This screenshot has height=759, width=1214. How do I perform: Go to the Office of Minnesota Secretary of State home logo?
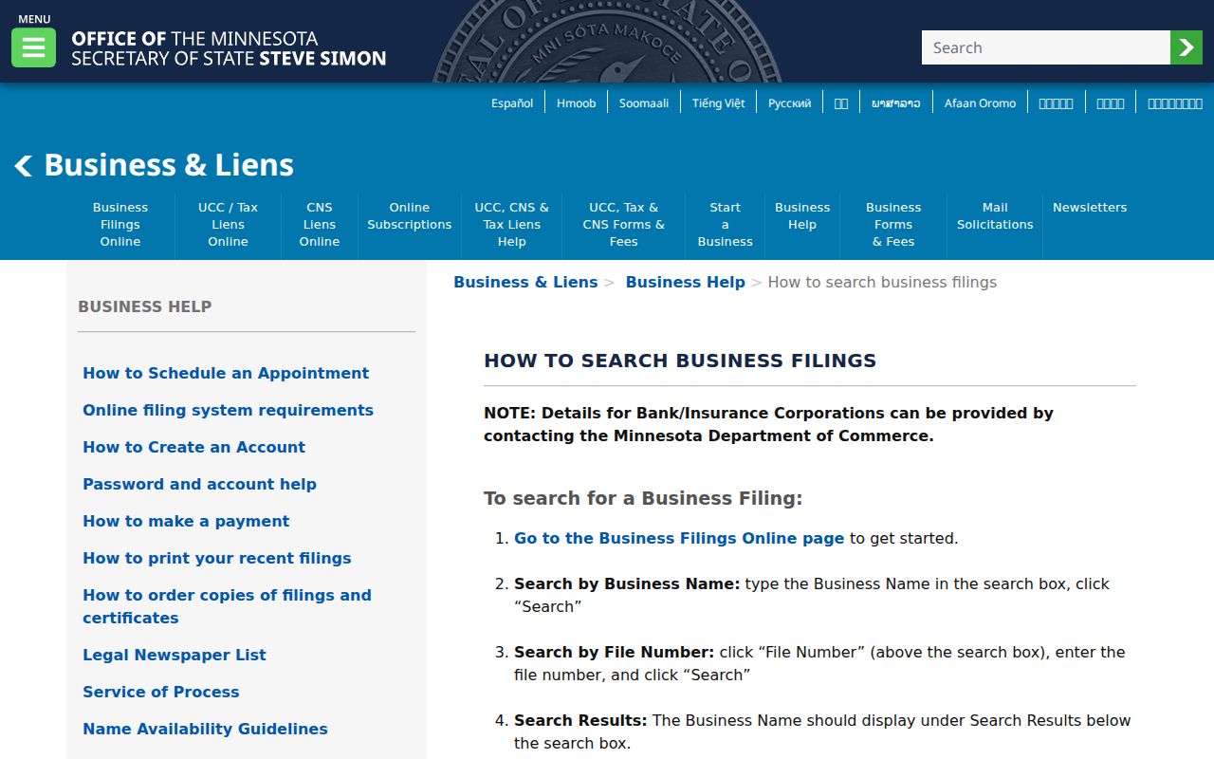229,48
